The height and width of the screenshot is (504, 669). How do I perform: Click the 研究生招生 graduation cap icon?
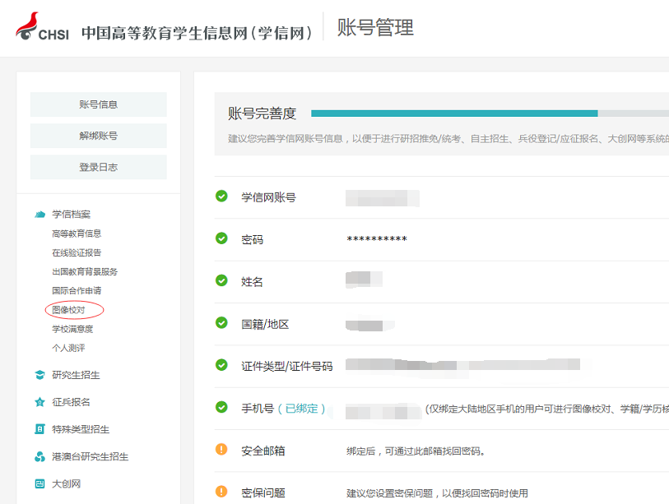click(39, 375)
